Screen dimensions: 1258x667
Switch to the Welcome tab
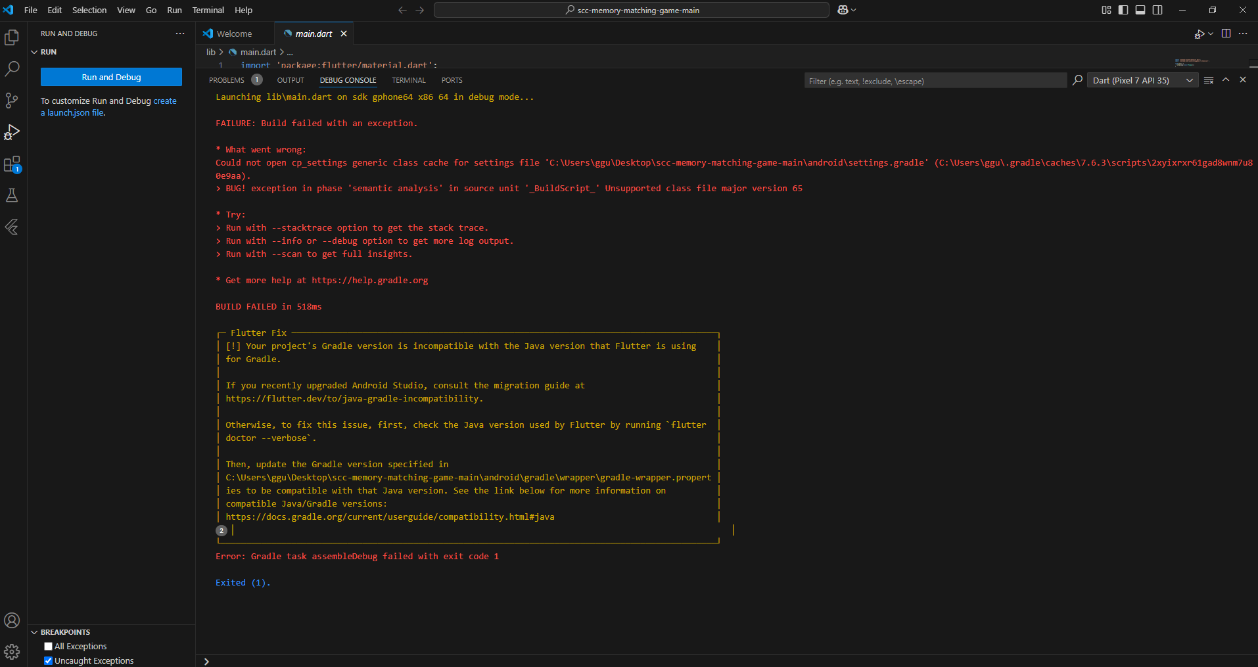pos(235,34)
